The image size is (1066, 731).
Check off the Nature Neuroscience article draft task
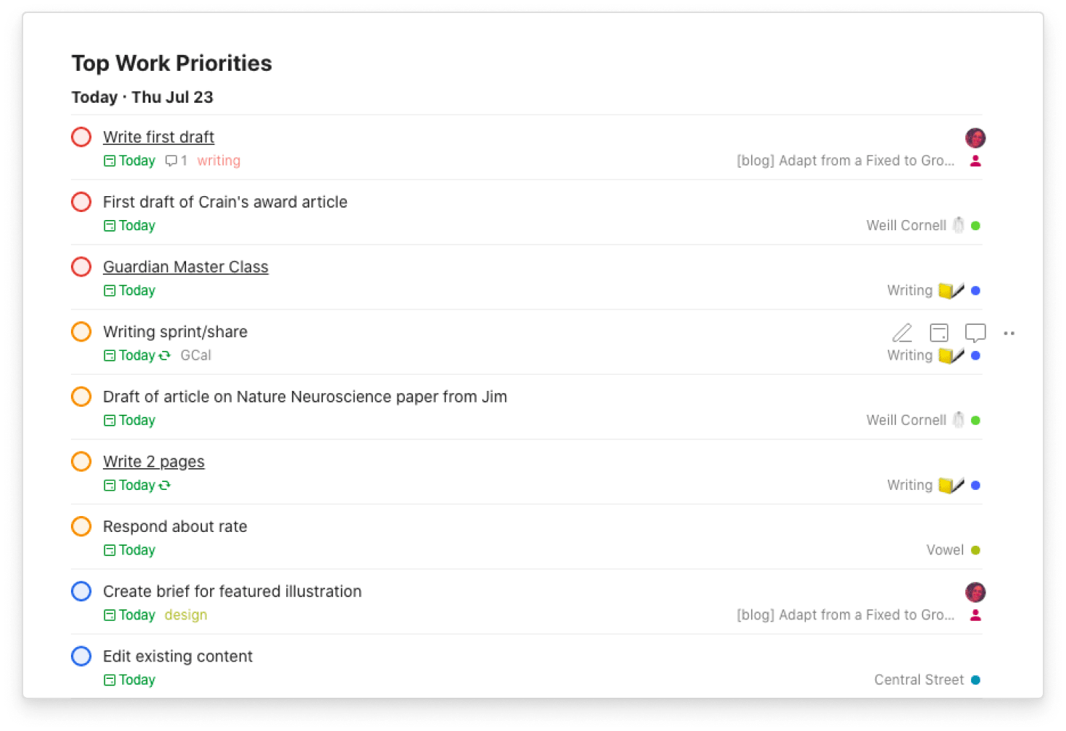[x=81, y=396]
